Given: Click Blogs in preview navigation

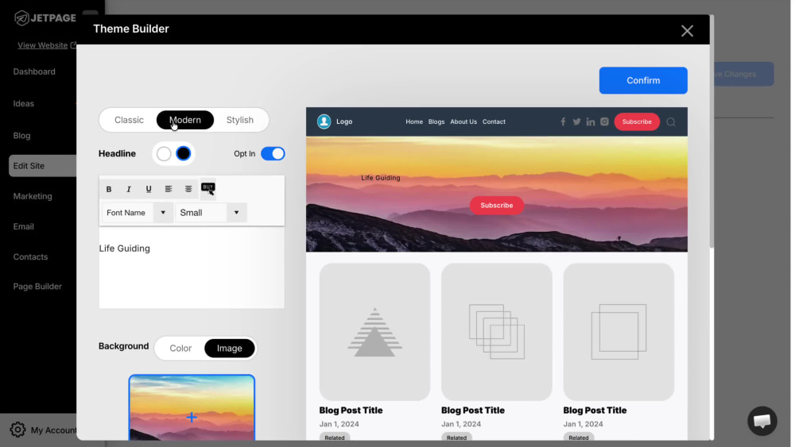Looking at the screenshot, I should 436,121.
